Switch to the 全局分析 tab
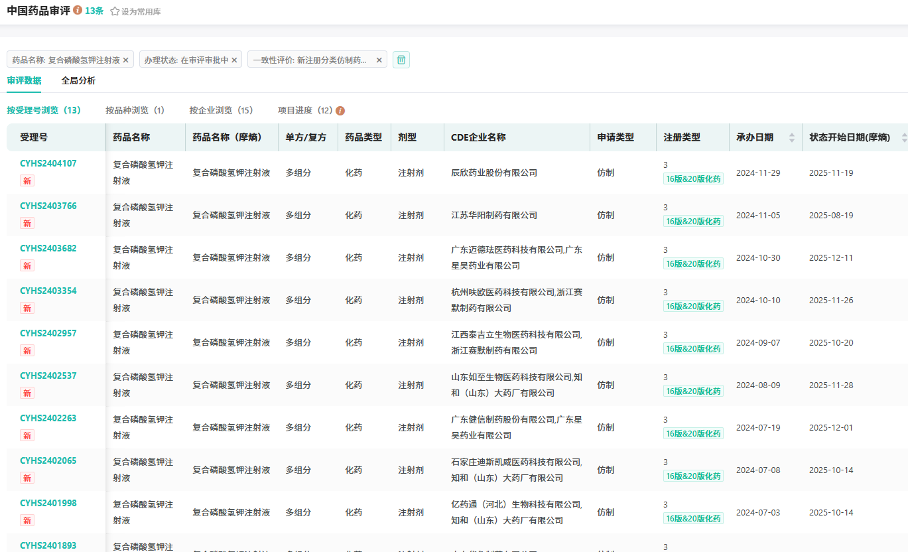 (x=78, y=81)
